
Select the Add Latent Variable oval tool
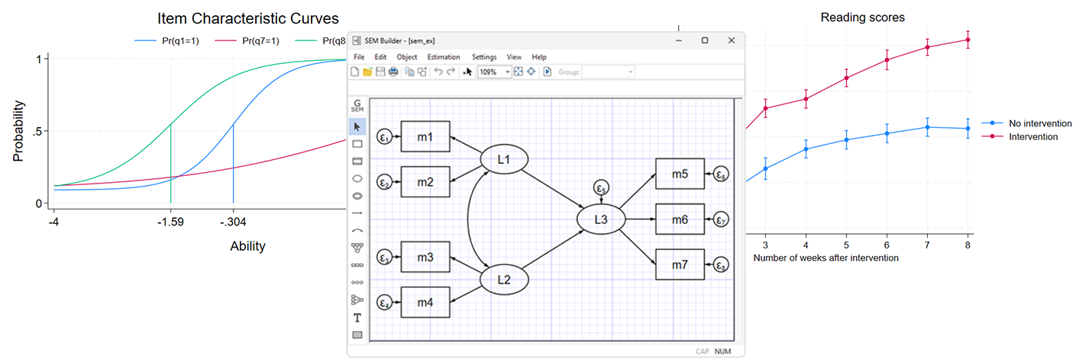(357, 178)
